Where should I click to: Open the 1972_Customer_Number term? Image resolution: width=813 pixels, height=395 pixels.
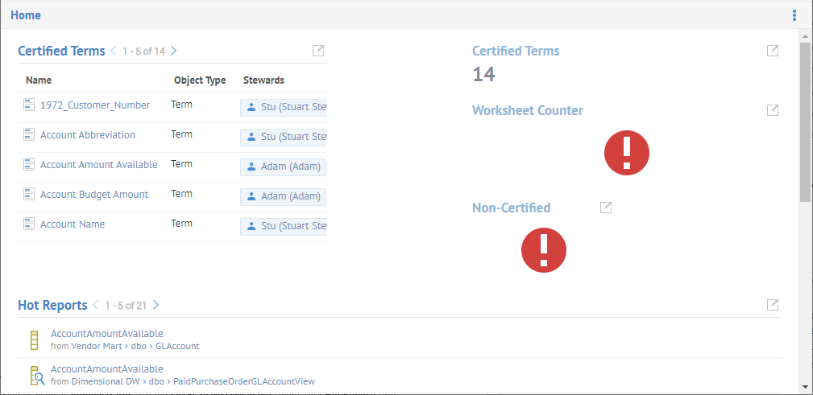94,105
